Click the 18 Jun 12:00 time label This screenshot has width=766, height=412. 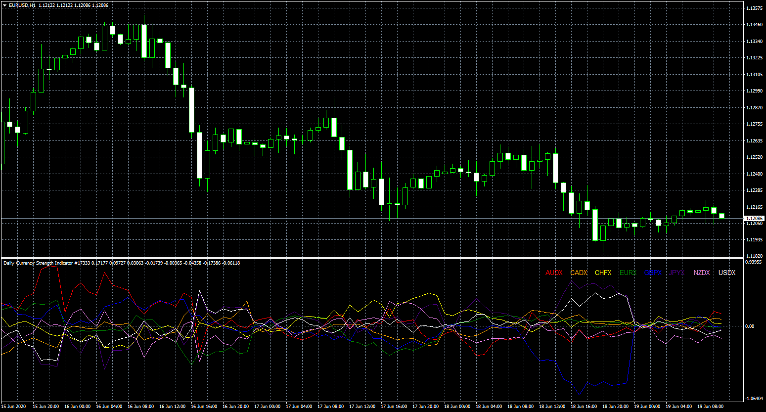(552, 407)
